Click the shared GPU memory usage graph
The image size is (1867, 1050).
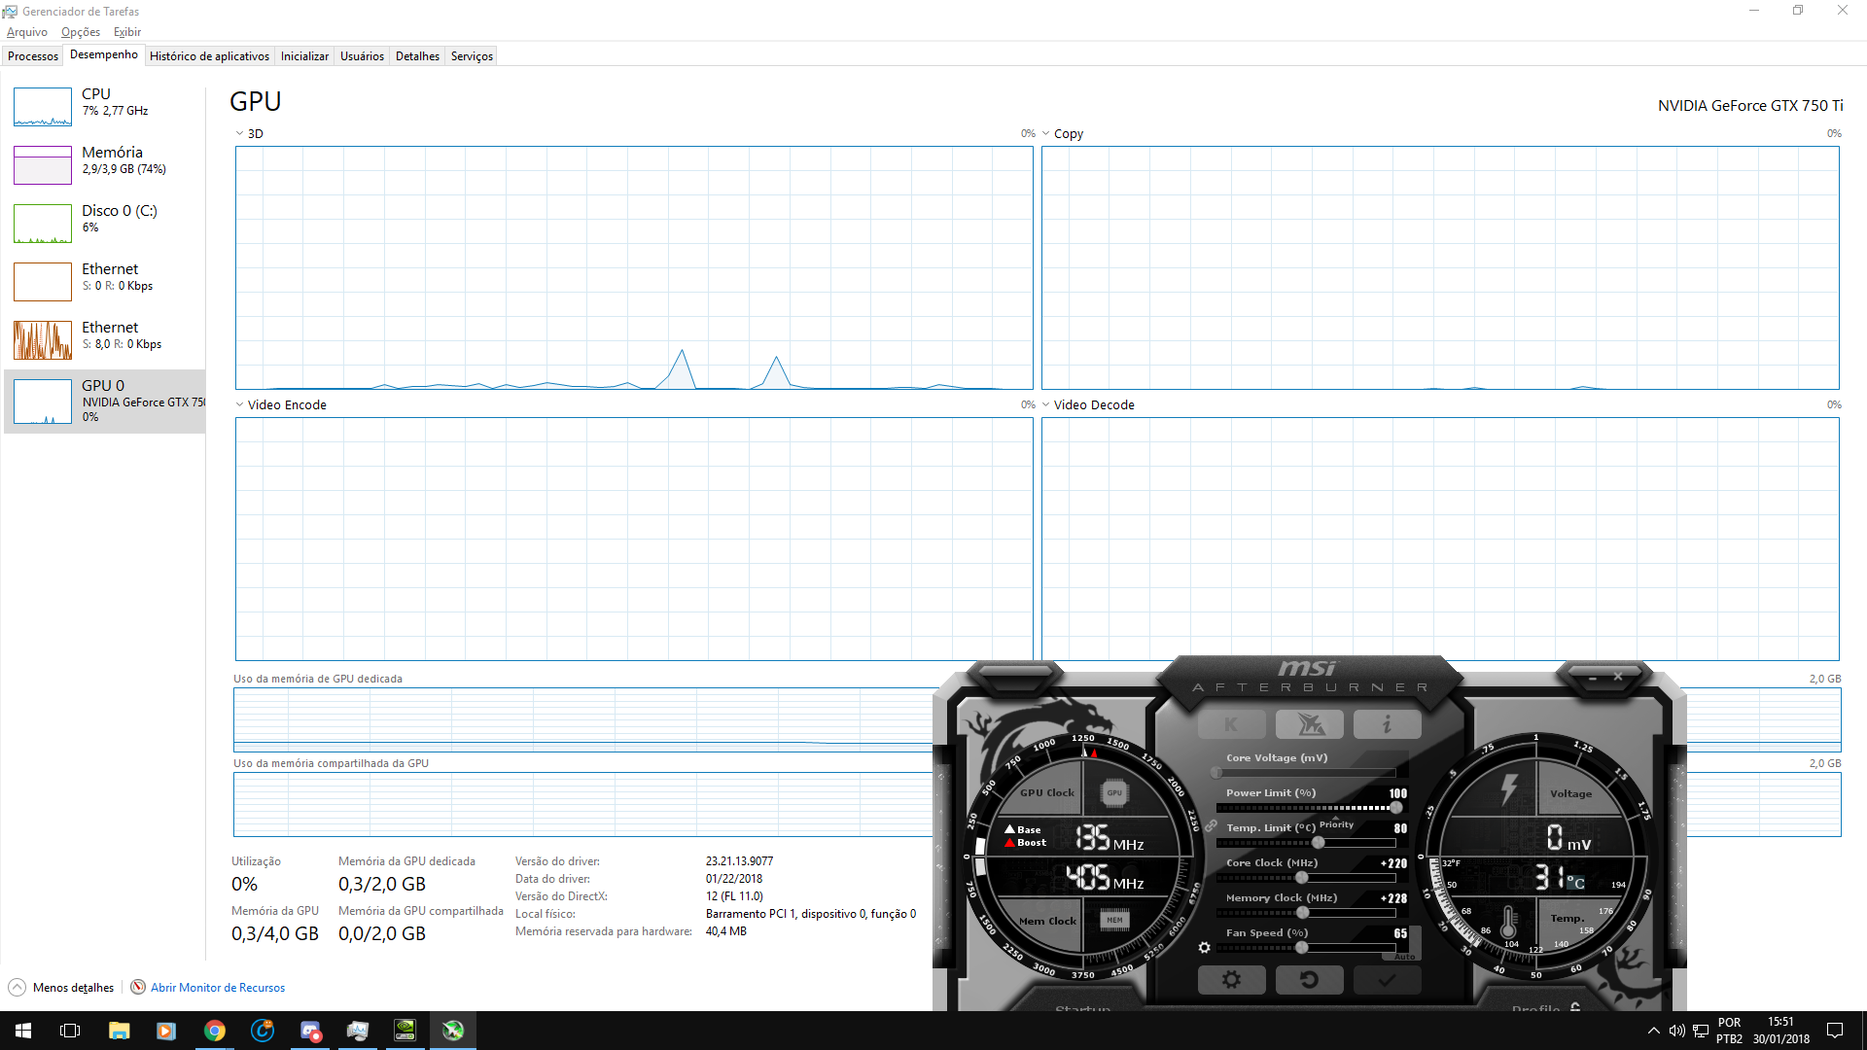coord(583,805)
